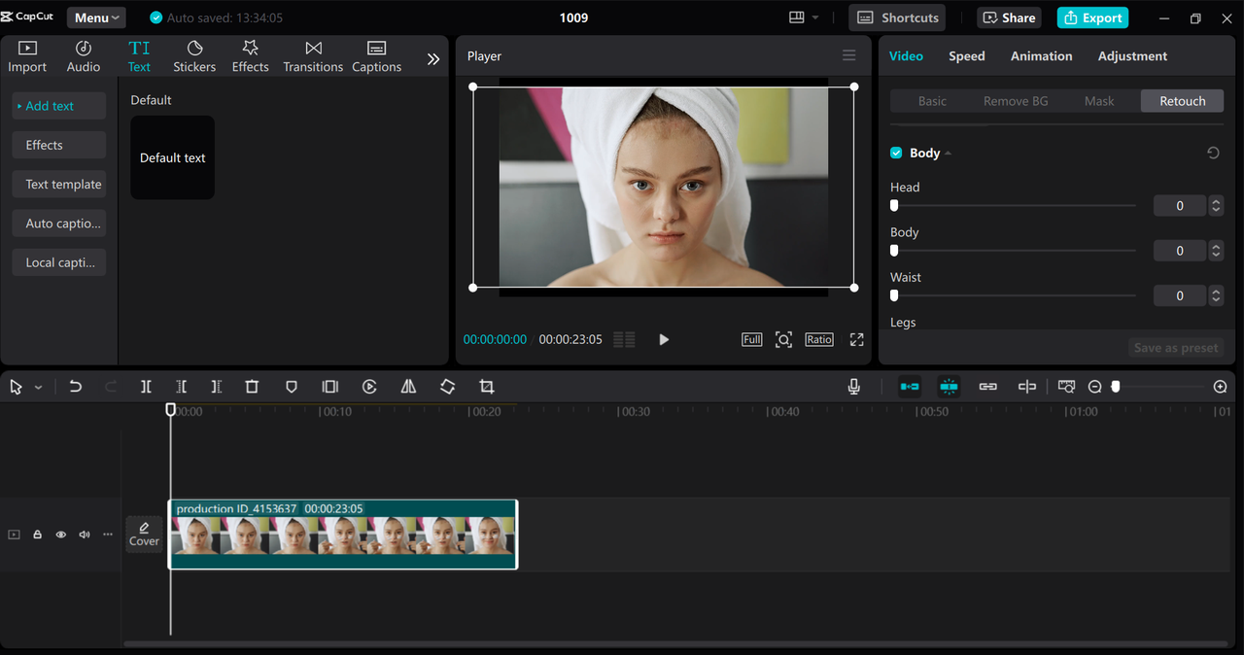Select the Mask sub-tab
1244x655 pixels.
pyautogui.click(x=1099, y=101)
